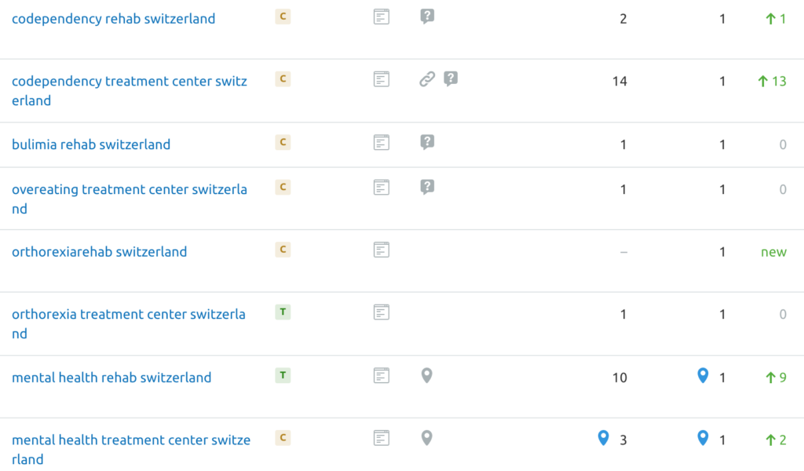Click the up 13 position change indicator
This screenshot has height=471, width=804.
[772, 81]
